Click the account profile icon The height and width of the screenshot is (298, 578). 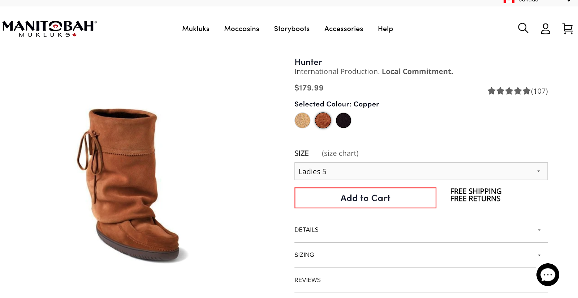click(x=545, y=29)
